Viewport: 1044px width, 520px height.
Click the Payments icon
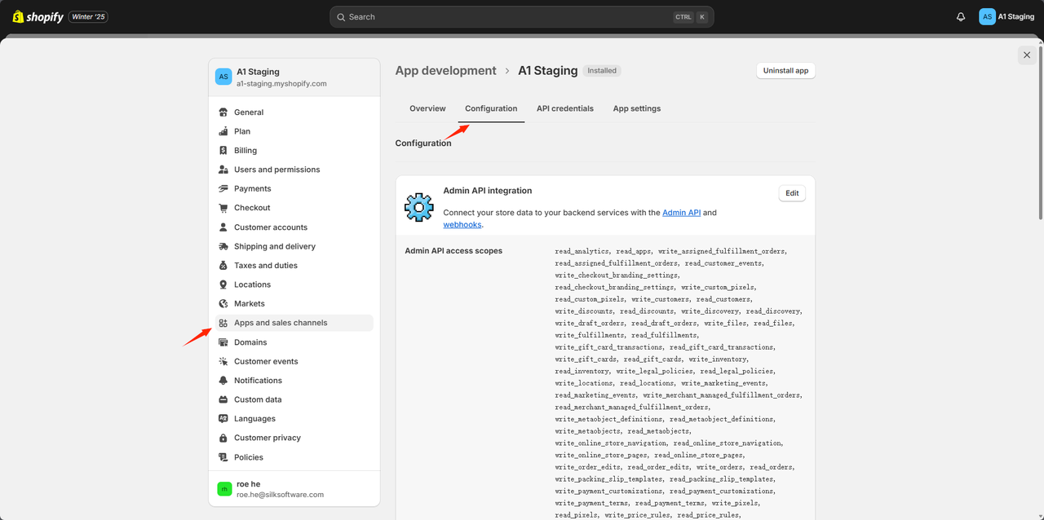click(223, 188)
